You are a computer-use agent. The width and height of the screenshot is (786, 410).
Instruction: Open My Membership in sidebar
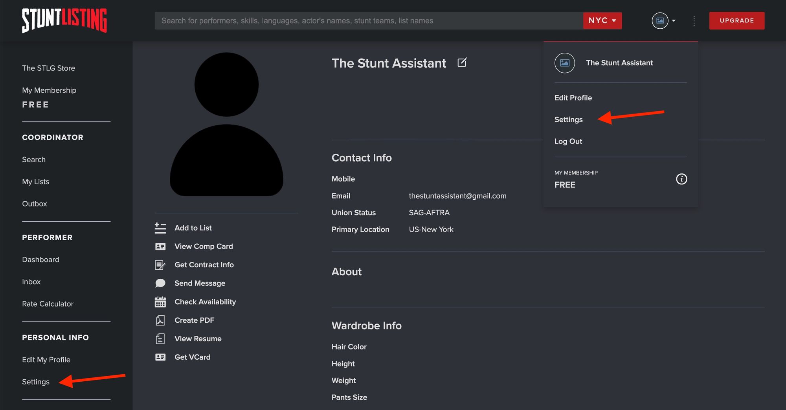49,90
